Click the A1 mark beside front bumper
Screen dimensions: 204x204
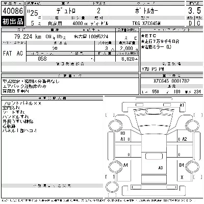pyautogui.click(x=182, y=105)
